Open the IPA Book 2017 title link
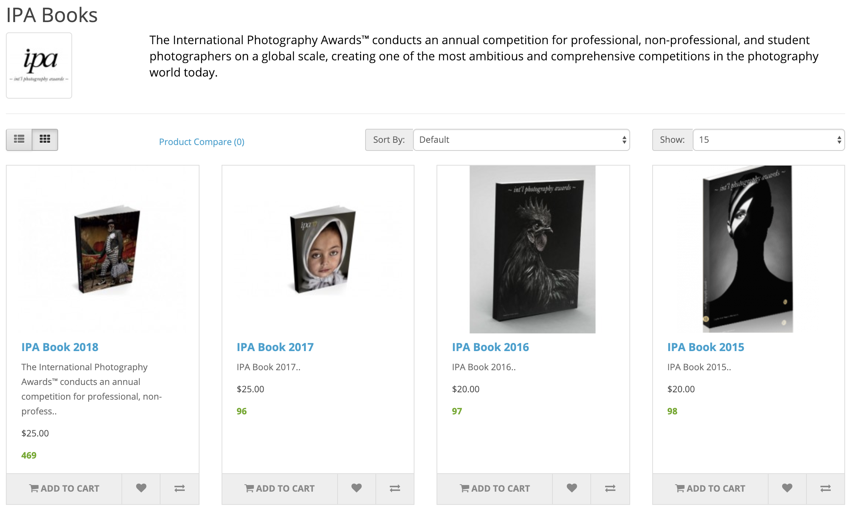851x513 pixels. 275,347
